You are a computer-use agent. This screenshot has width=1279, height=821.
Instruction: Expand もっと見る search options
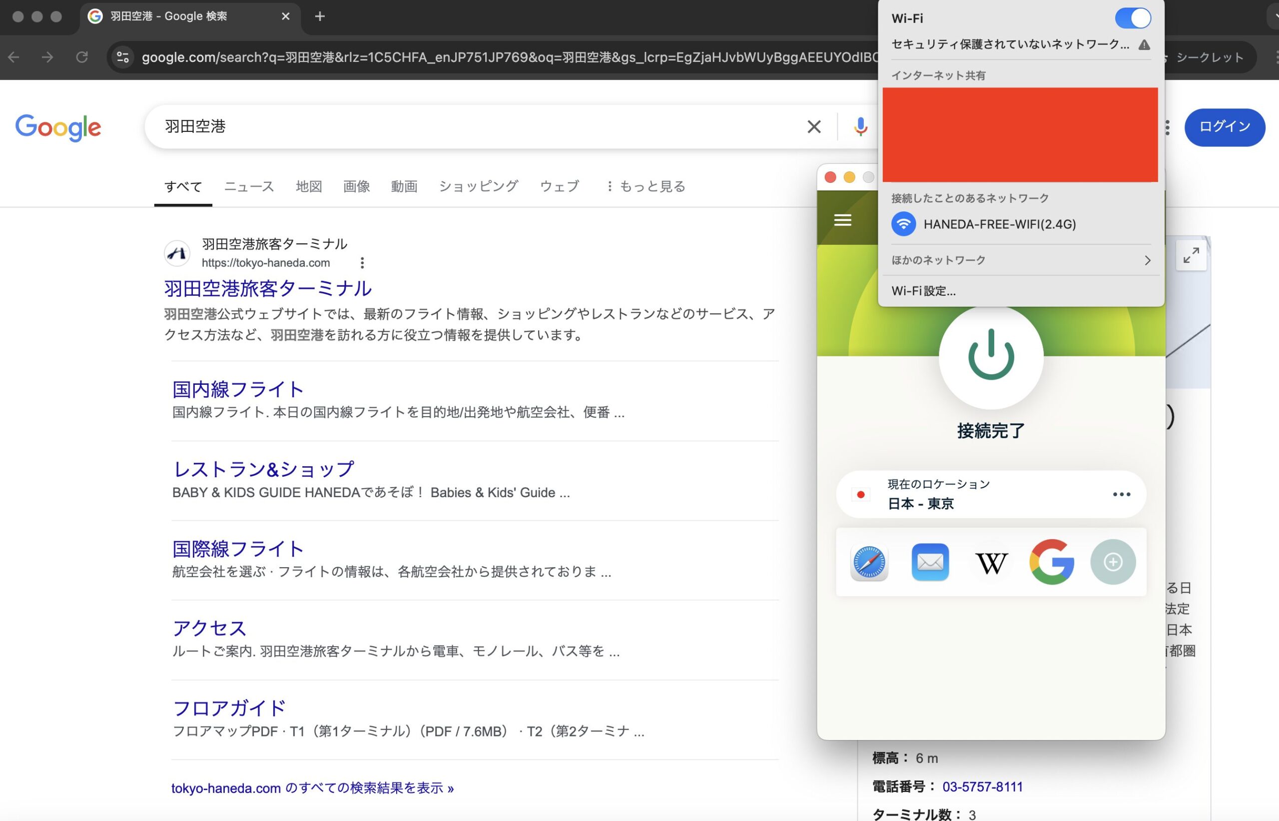coord(645,186)
